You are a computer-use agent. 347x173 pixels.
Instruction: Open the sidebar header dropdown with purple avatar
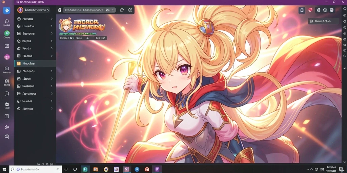click(34, 10)
